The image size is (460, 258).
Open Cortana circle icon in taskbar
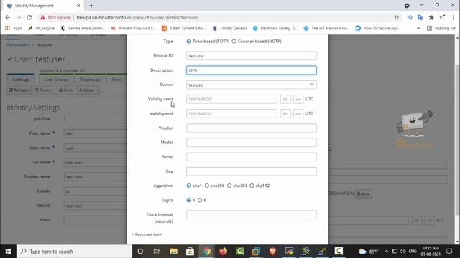[140, 252]
